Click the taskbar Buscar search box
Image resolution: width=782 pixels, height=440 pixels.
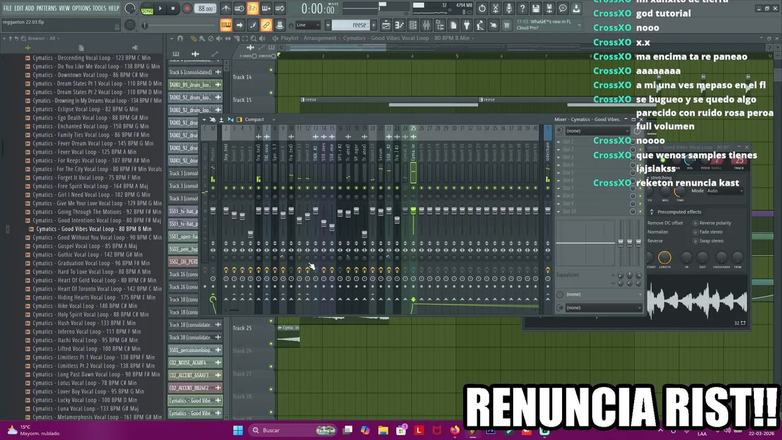pyautogui.click(x=294, y=430)
